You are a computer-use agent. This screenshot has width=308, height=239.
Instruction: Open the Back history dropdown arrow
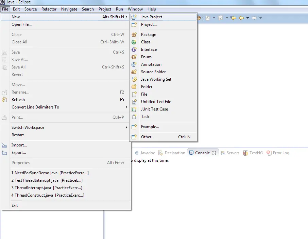click(x=247, y=18)
